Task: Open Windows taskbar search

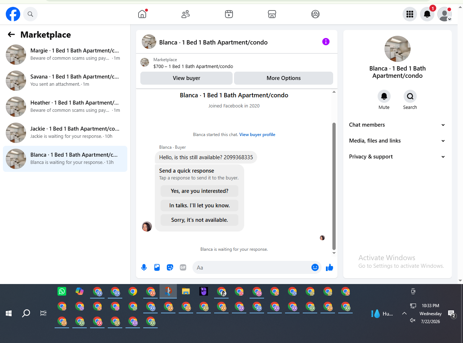Action: [x=26, y=313]
